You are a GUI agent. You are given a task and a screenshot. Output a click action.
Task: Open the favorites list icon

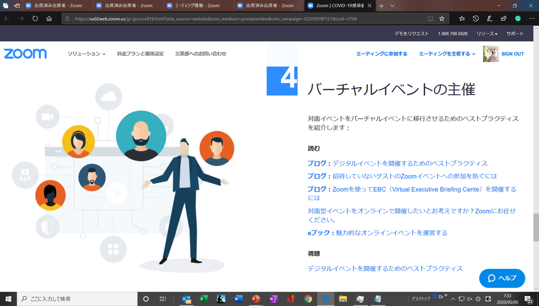point(462,19)
